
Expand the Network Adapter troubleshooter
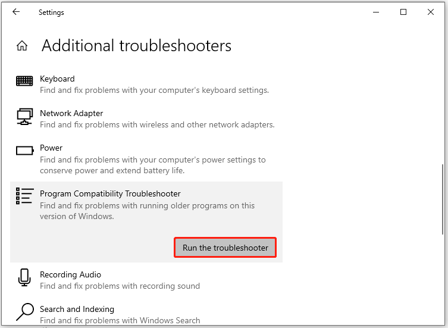71,113
